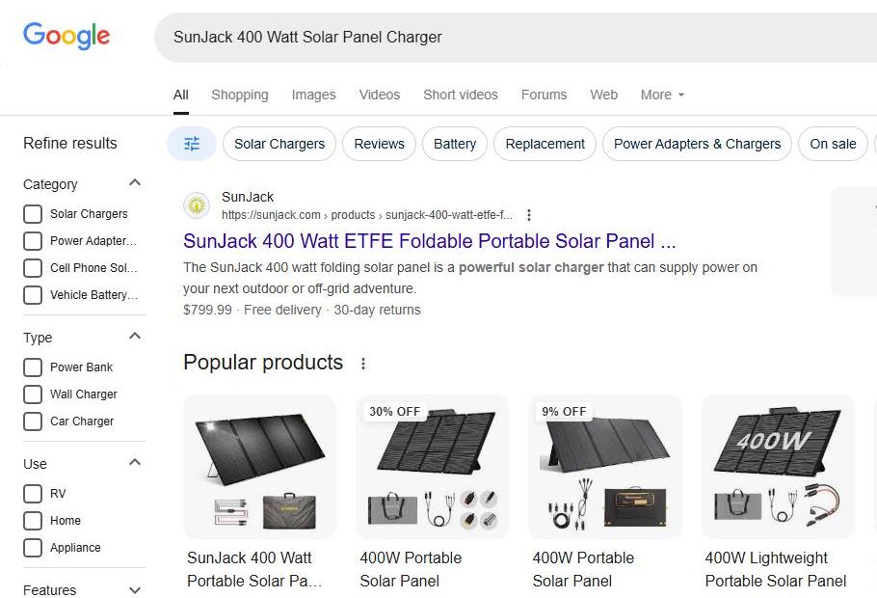Viewport: 877px width, 598px height.
Task: Click the 9% OFF badge
Action: point(564,411)
